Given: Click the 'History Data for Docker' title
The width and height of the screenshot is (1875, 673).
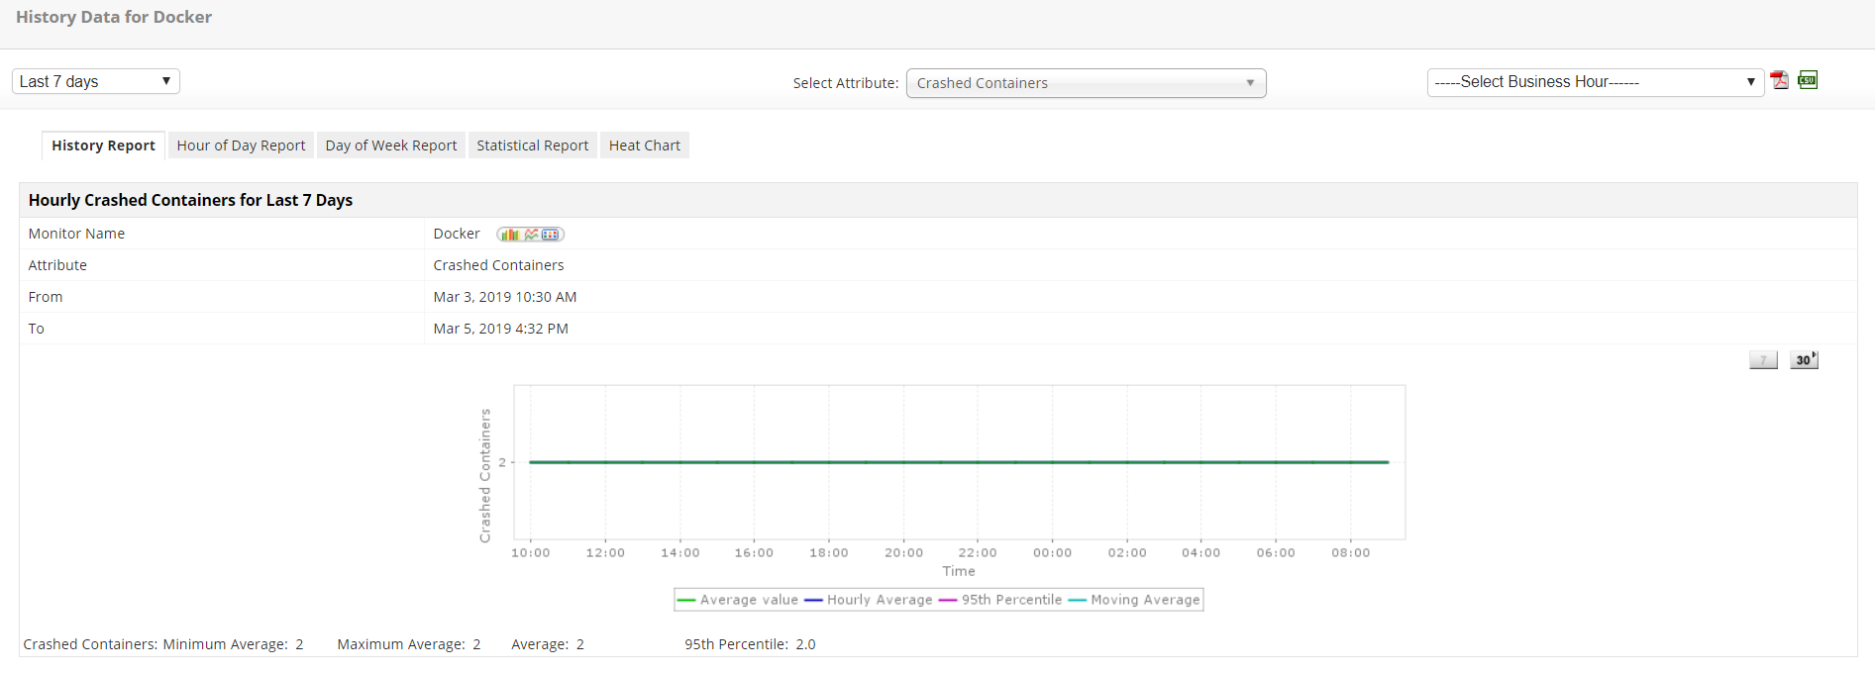Looking at the screenshot, I should 114,17.
